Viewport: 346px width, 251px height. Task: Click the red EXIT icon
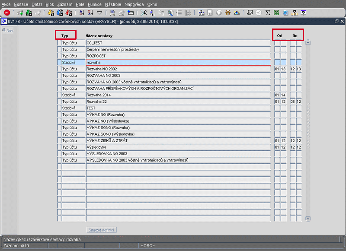(7, 13)
